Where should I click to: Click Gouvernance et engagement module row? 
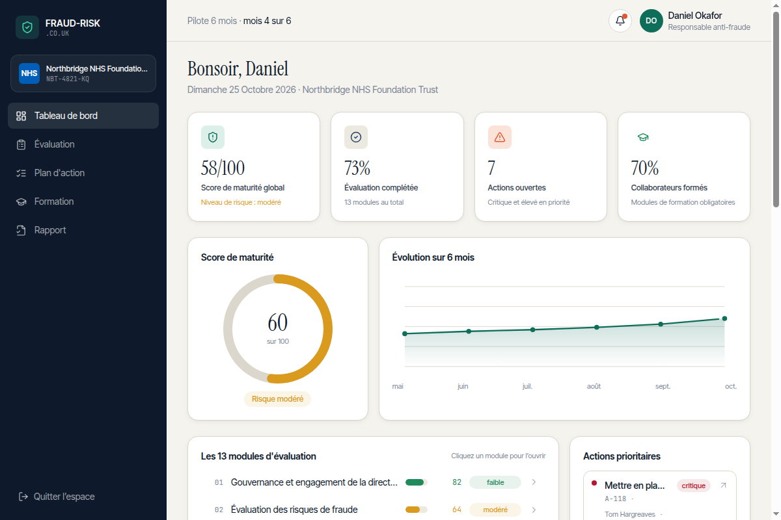click(x=373, y=482)
